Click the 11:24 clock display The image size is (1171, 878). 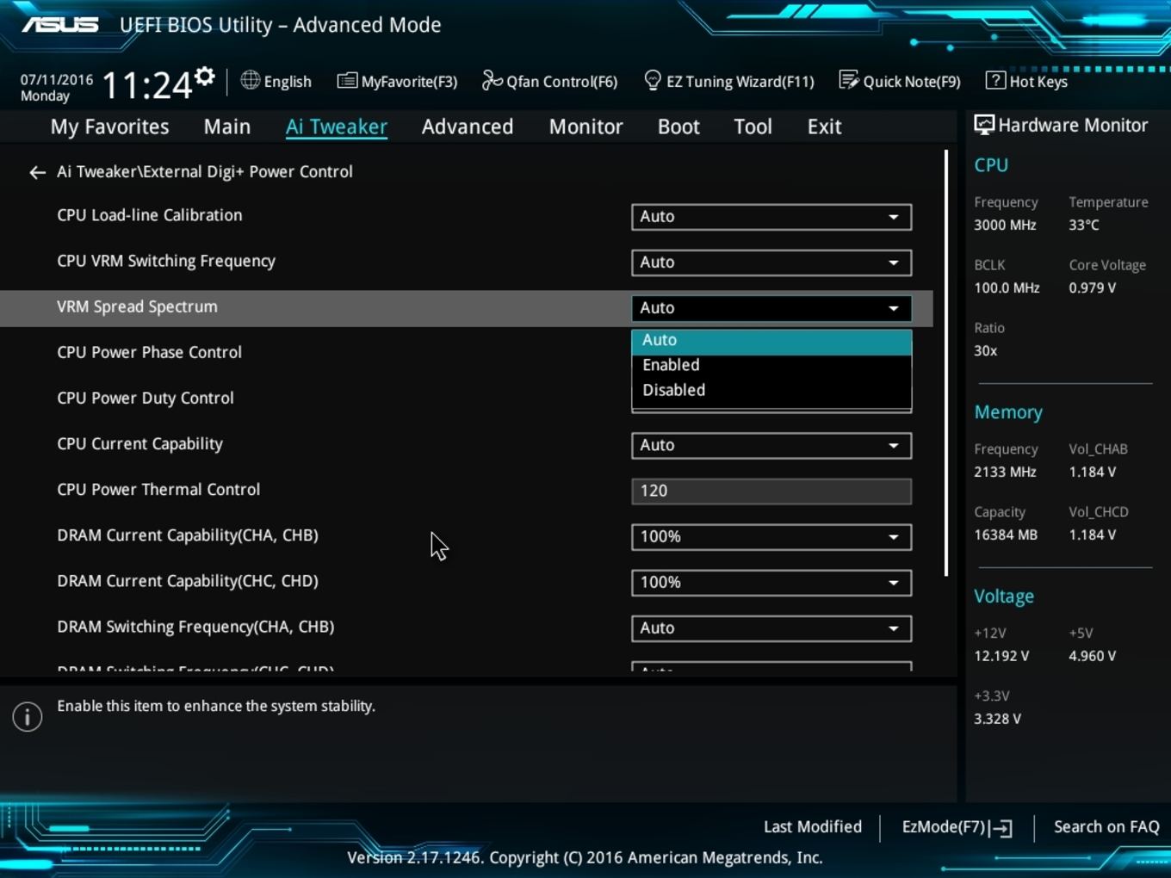pyautogui.click(x=147, y=85)
